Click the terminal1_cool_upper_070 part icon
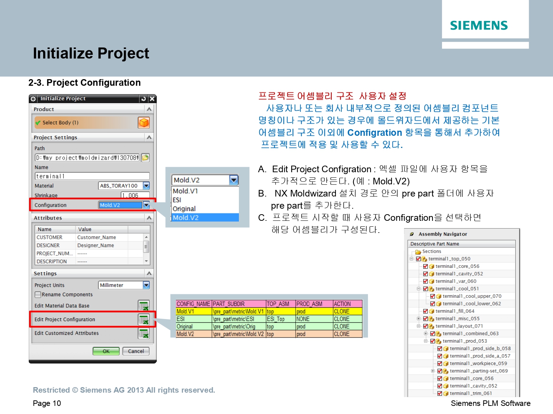 (439, 296)
